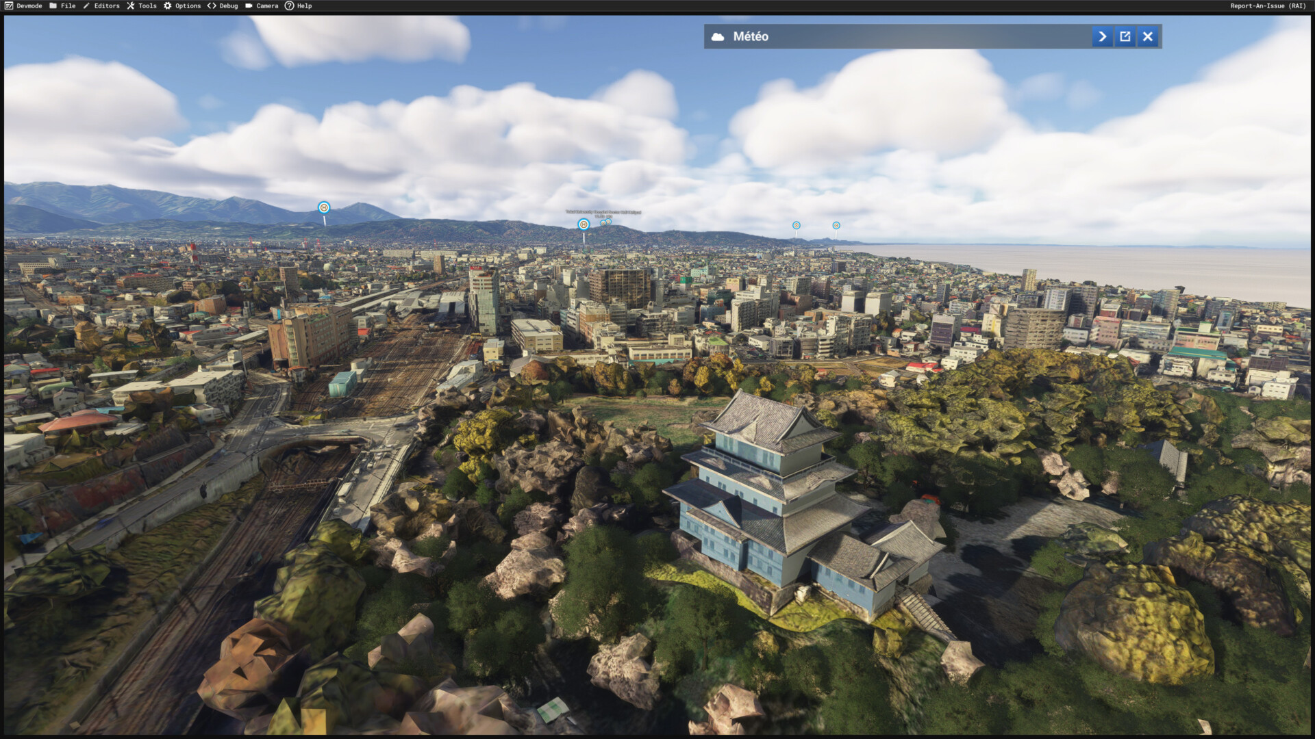This screenshot has height=739, width=1315.
Task: Select the small paired markers right of the center heliport
Action: (x=605, y=222)
